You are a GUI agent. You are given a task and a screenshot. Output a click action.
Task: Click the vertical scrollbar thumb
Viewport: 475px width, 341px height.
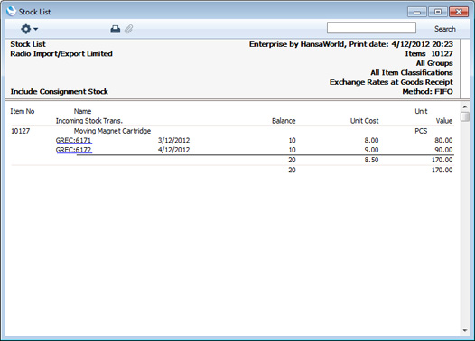[465, 116]
